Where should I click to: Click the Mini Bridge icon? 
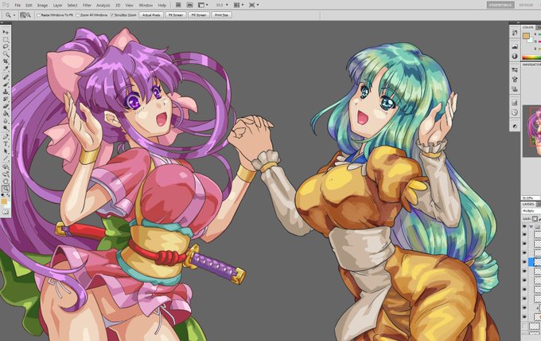click(190, 5)
